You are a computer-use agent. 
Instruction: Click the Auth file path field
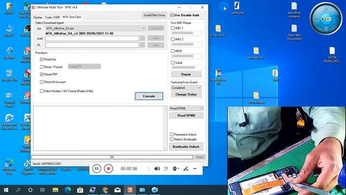[92, 38]
